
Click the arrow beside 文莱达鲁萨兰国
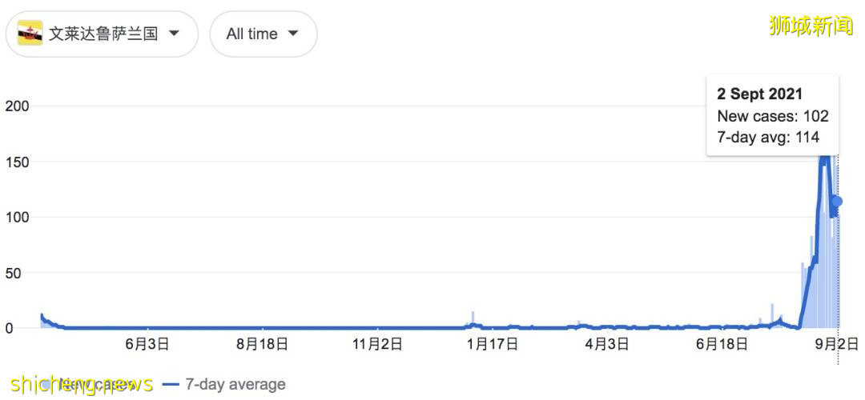(174, 34)
